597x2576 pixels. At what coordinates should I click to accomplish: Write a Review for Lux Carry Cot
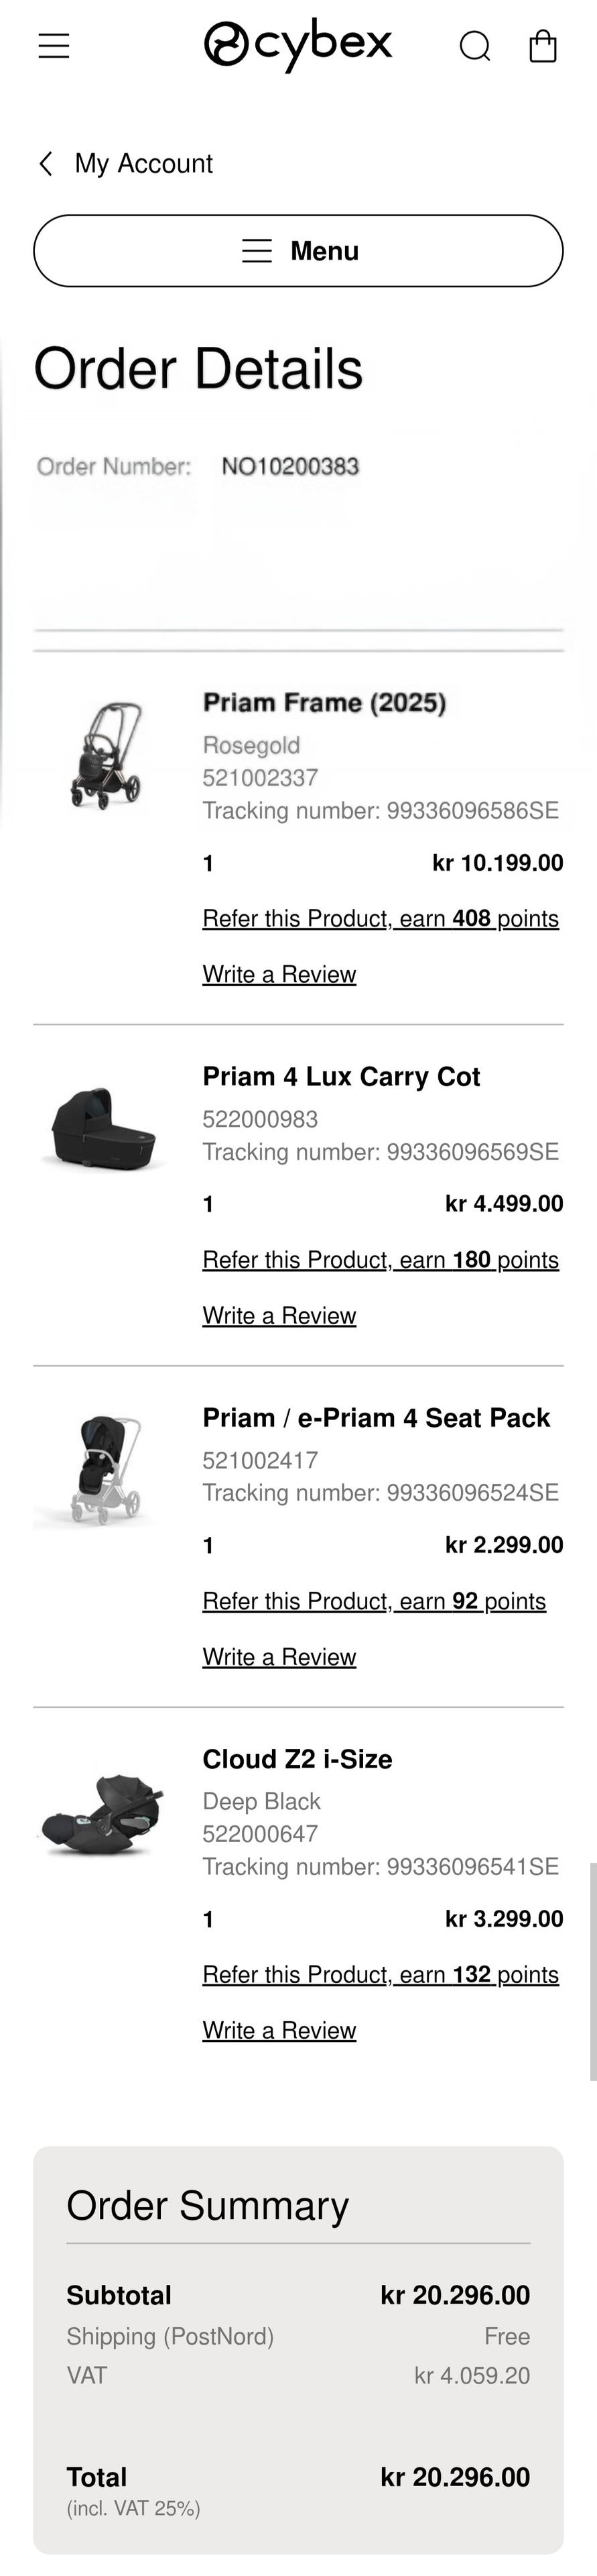coord(279,1316)
